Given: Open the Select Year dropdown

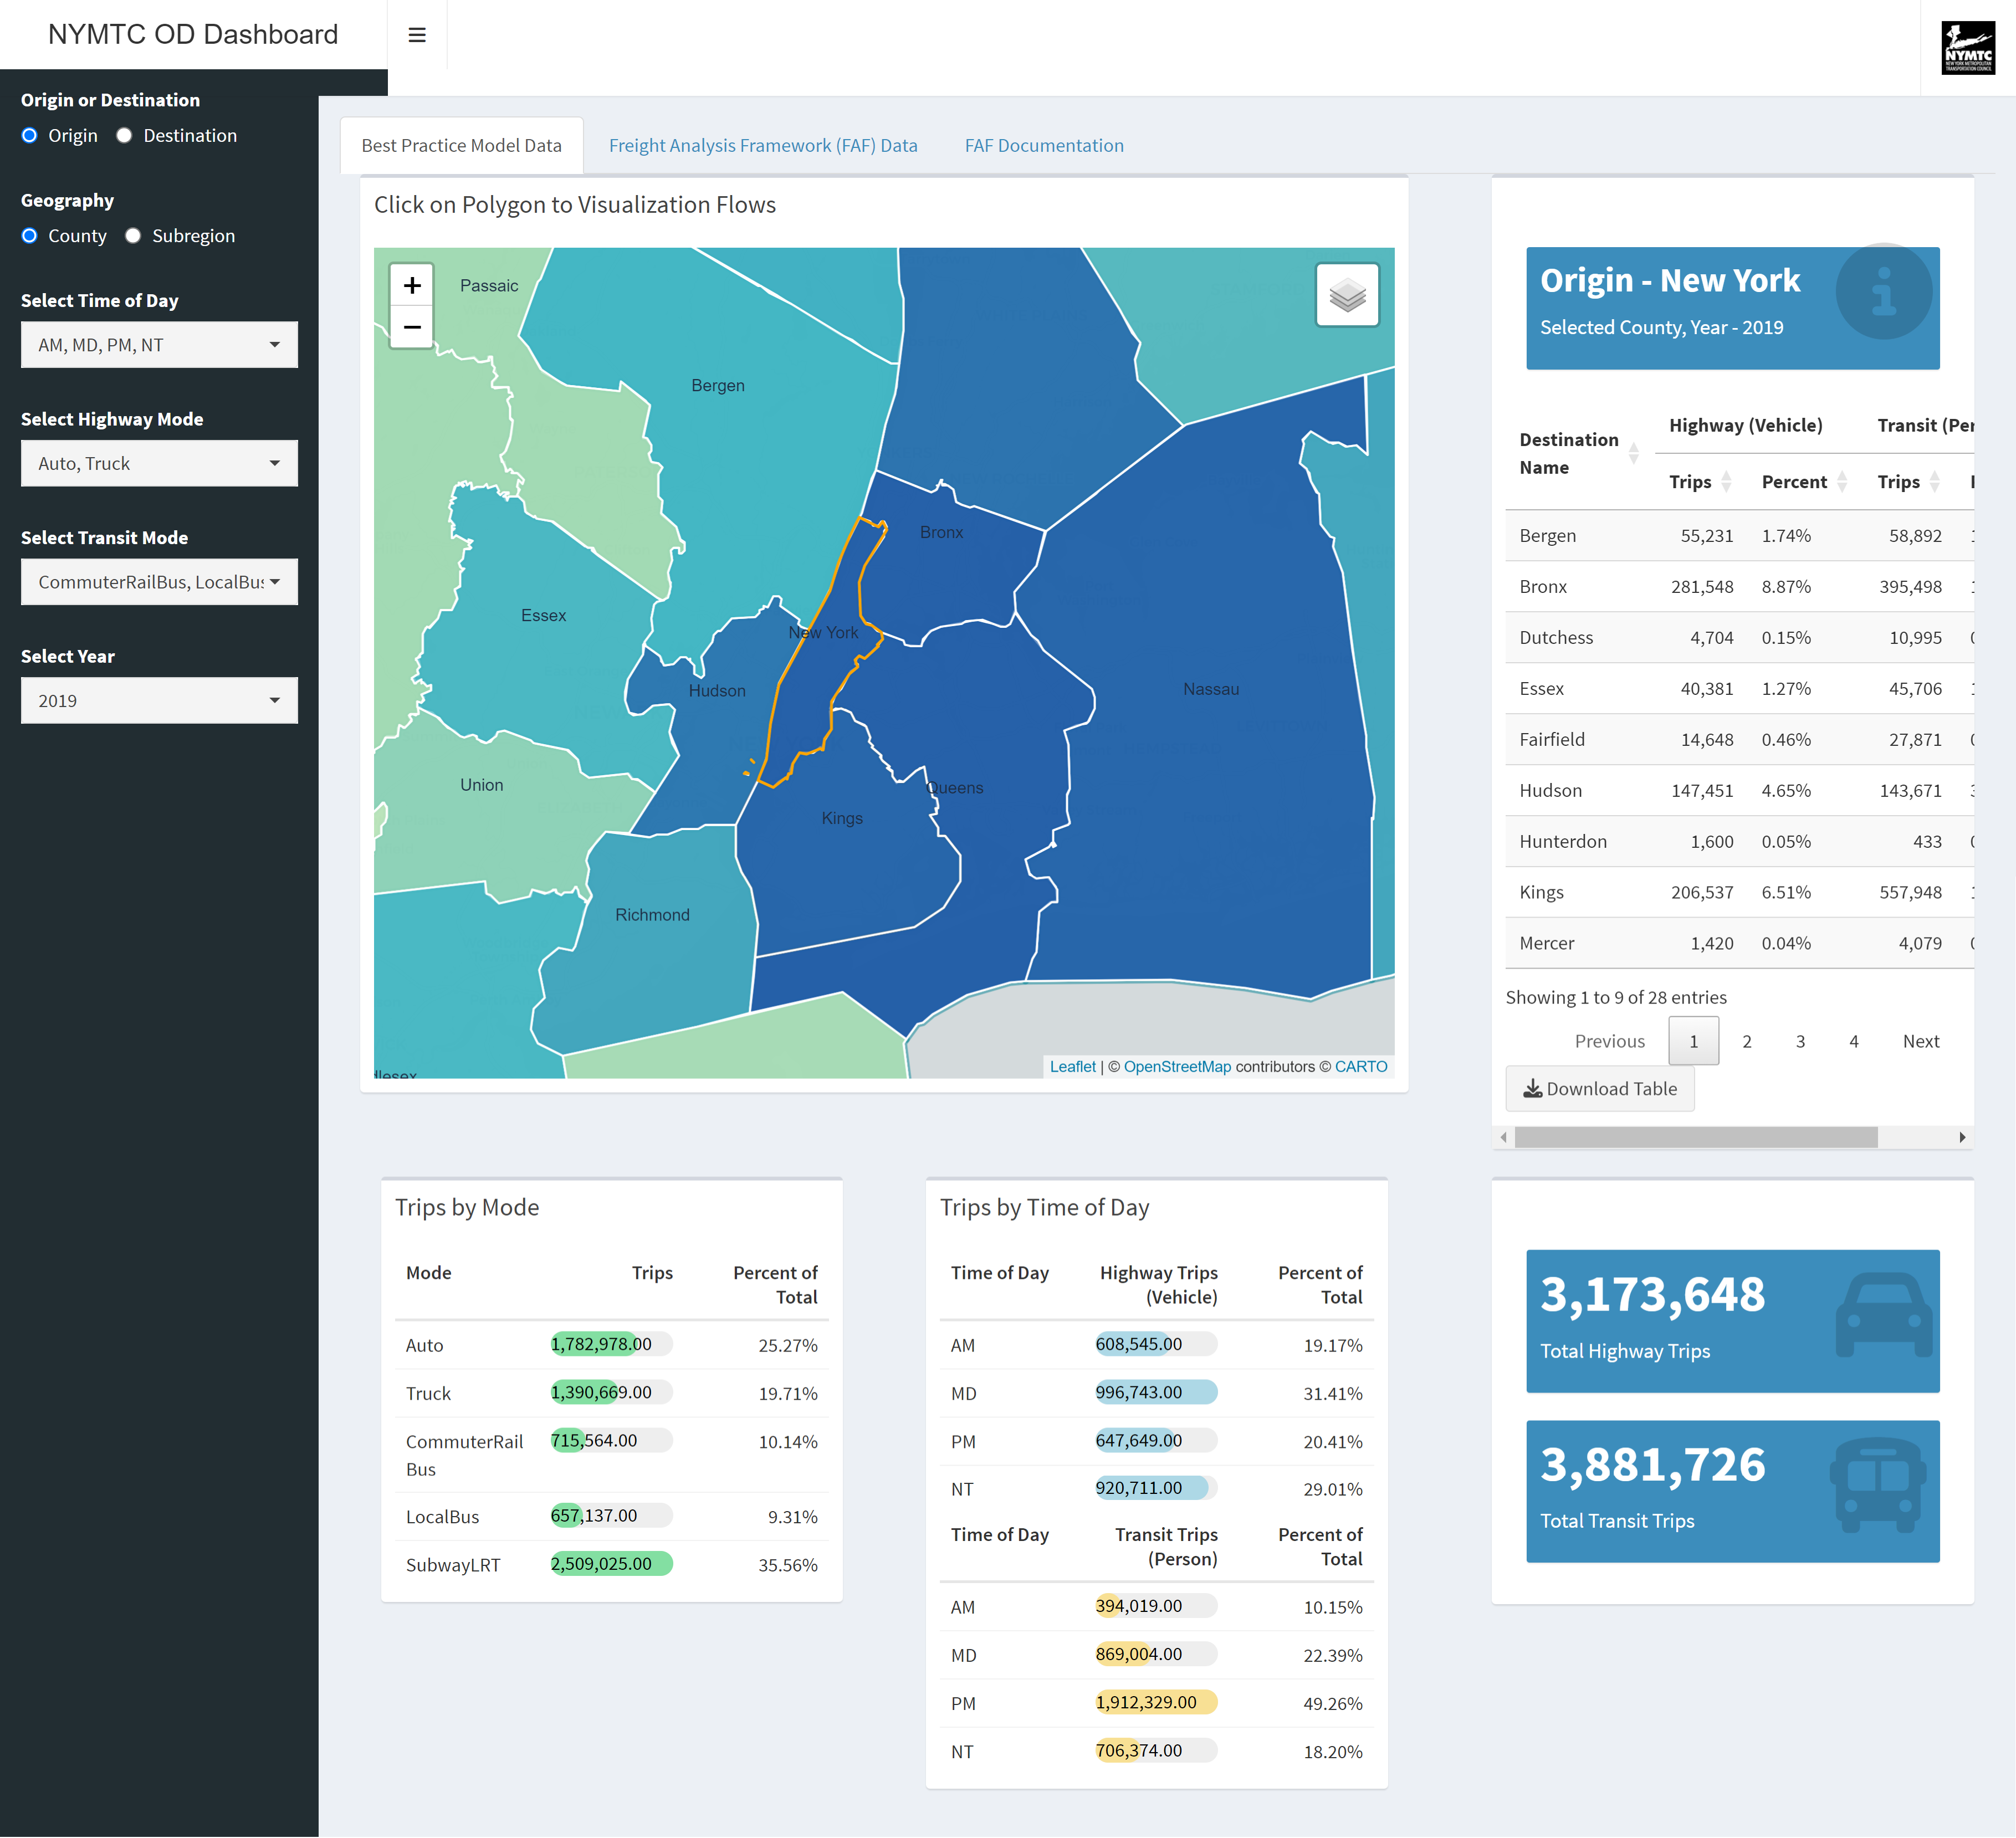Looking at the screenshot, I should (x=159, y=701).
